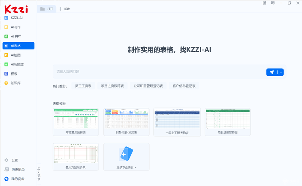Click the edit note icon in title bar
Screen dimensions: 302x186
(265, 3)
